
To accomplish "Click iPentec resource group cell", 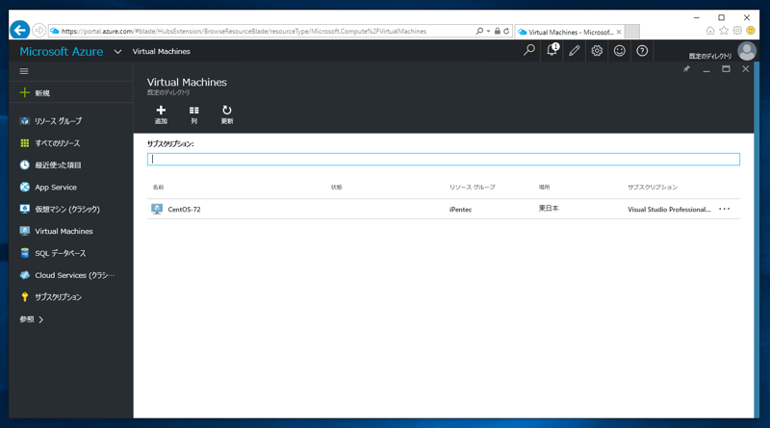I will coord(460,209).
